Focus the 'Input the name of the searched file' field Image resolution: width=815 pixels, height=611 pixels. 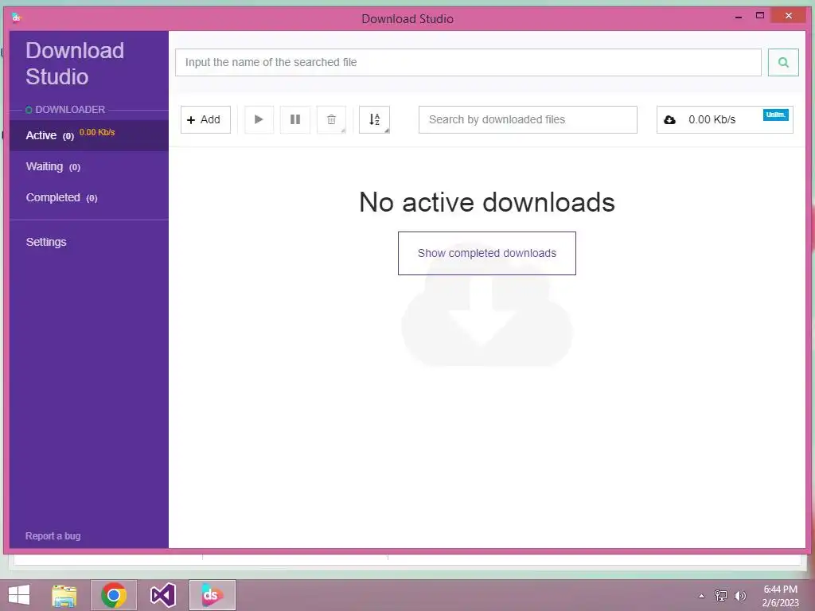pyautogui.click(x=468, y=62)
